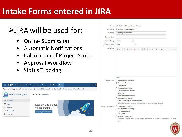Click the JIRA logo in the navigation bar

point(10,85)
